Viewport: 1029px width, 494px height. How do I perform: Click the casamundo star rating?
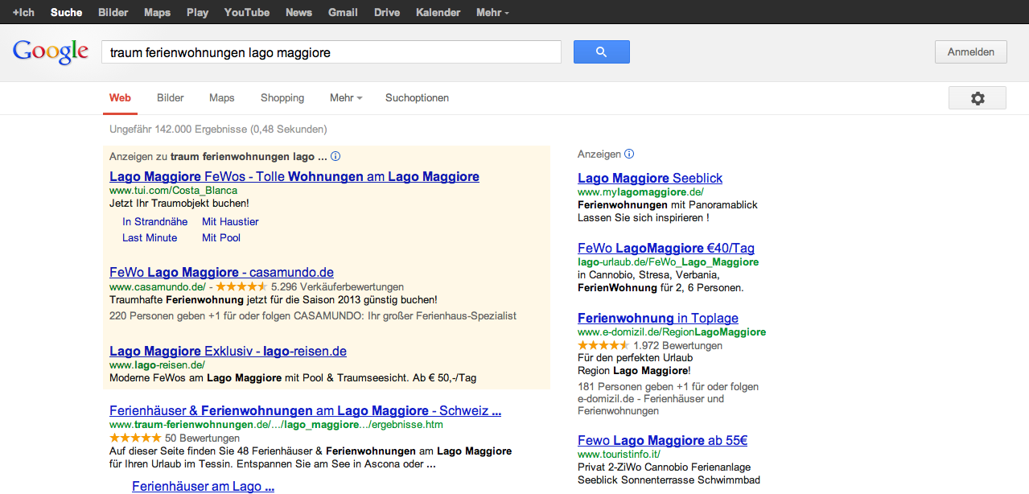[241, 286]
